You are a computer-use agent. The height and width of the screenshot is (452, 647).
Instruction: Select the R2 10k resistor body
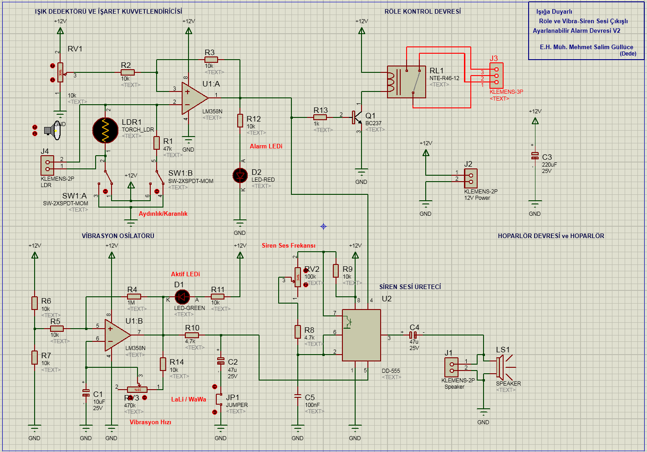(x=127, y=72)
